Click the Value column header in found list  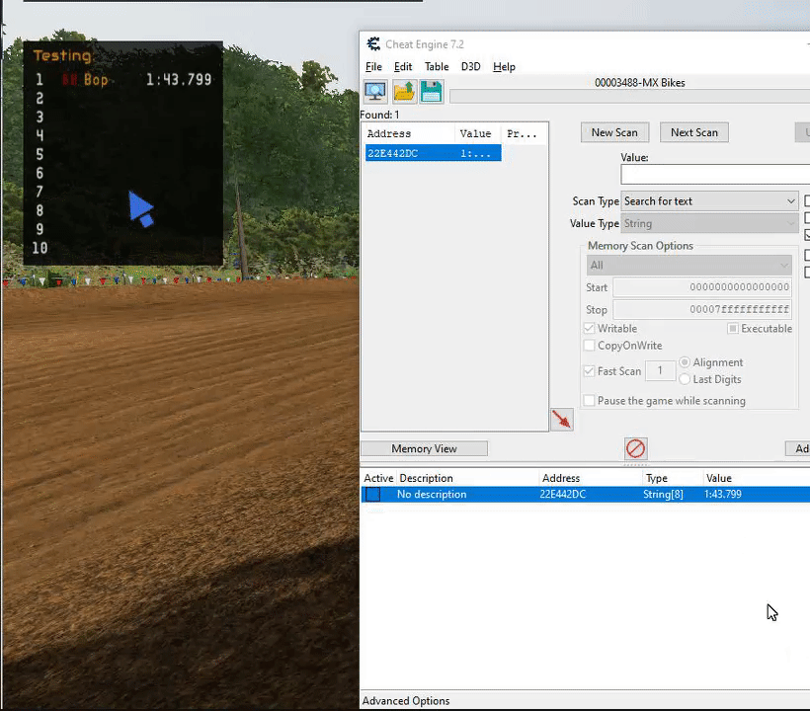coord(477,133)
